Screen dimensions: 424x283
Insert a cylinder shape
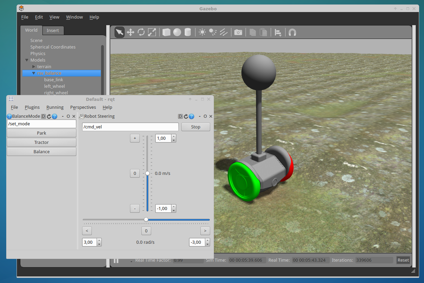click(x=188, y=32)
